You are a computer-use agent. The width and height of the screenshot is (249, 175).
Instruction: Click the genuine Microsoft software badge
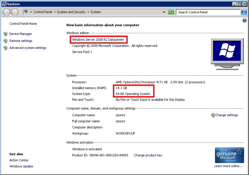[x=229, y=155]
